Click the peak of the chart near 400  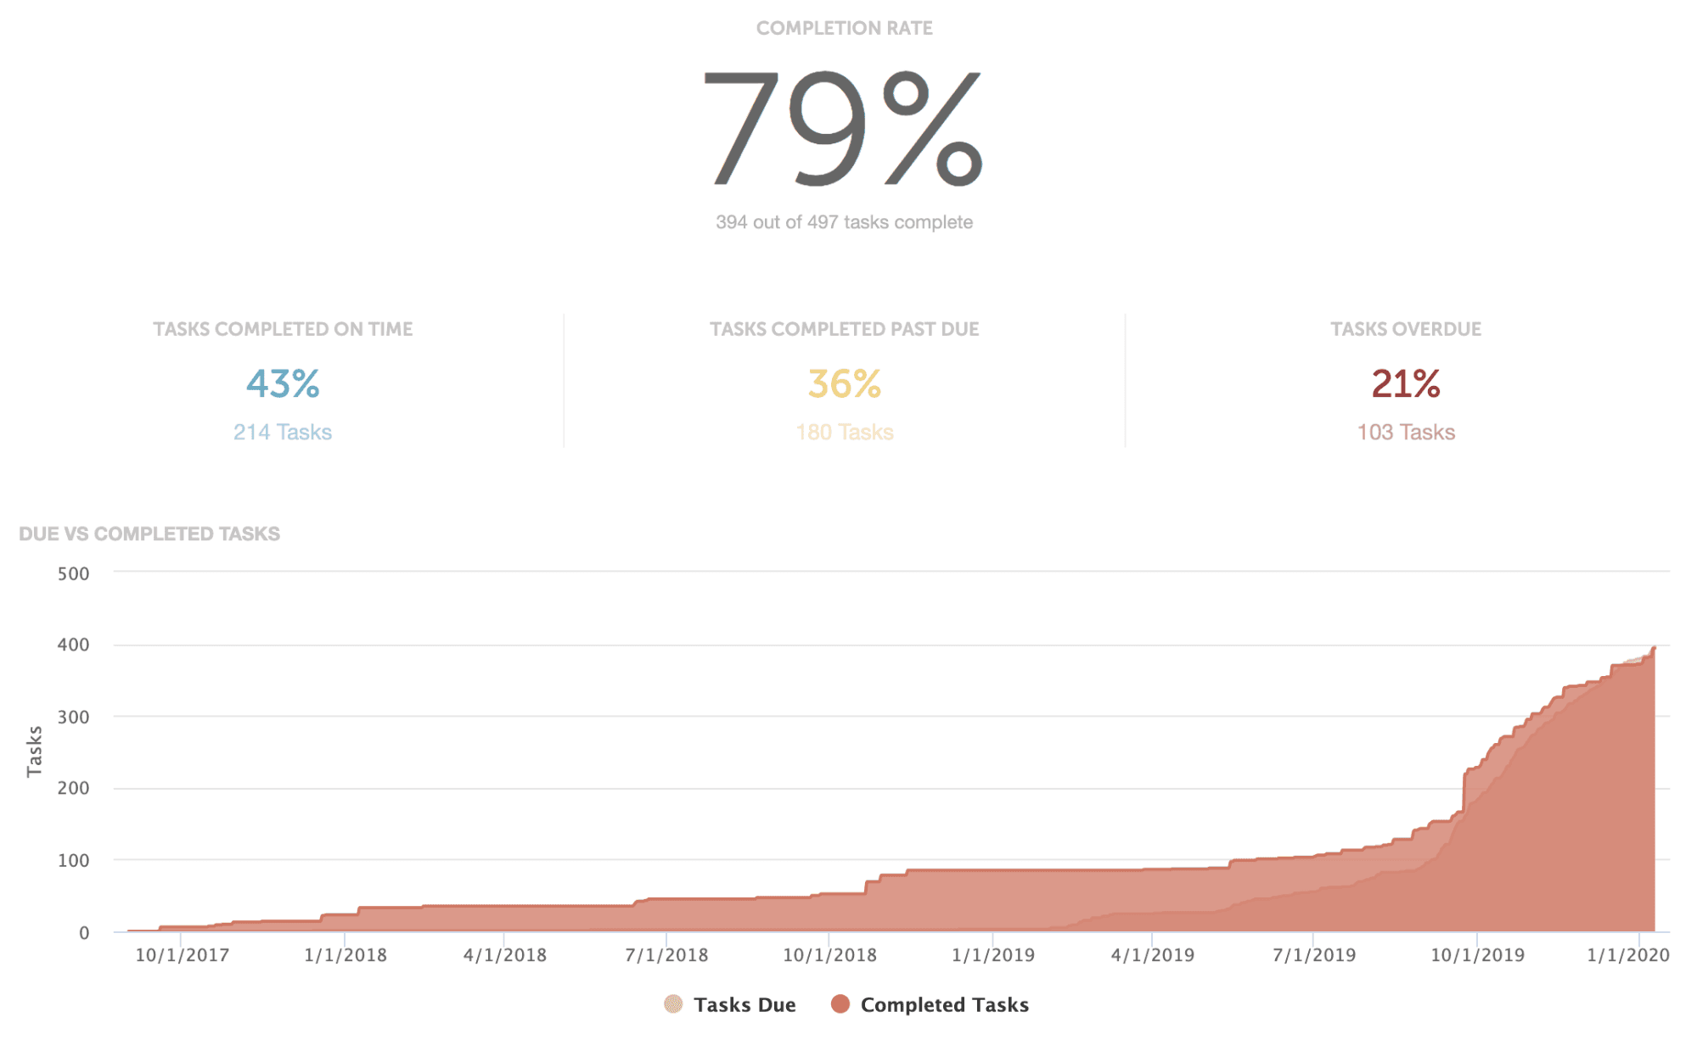pos(1653,649)
